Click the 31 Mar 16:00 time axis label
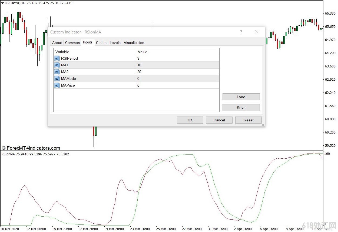 [217, 229]
